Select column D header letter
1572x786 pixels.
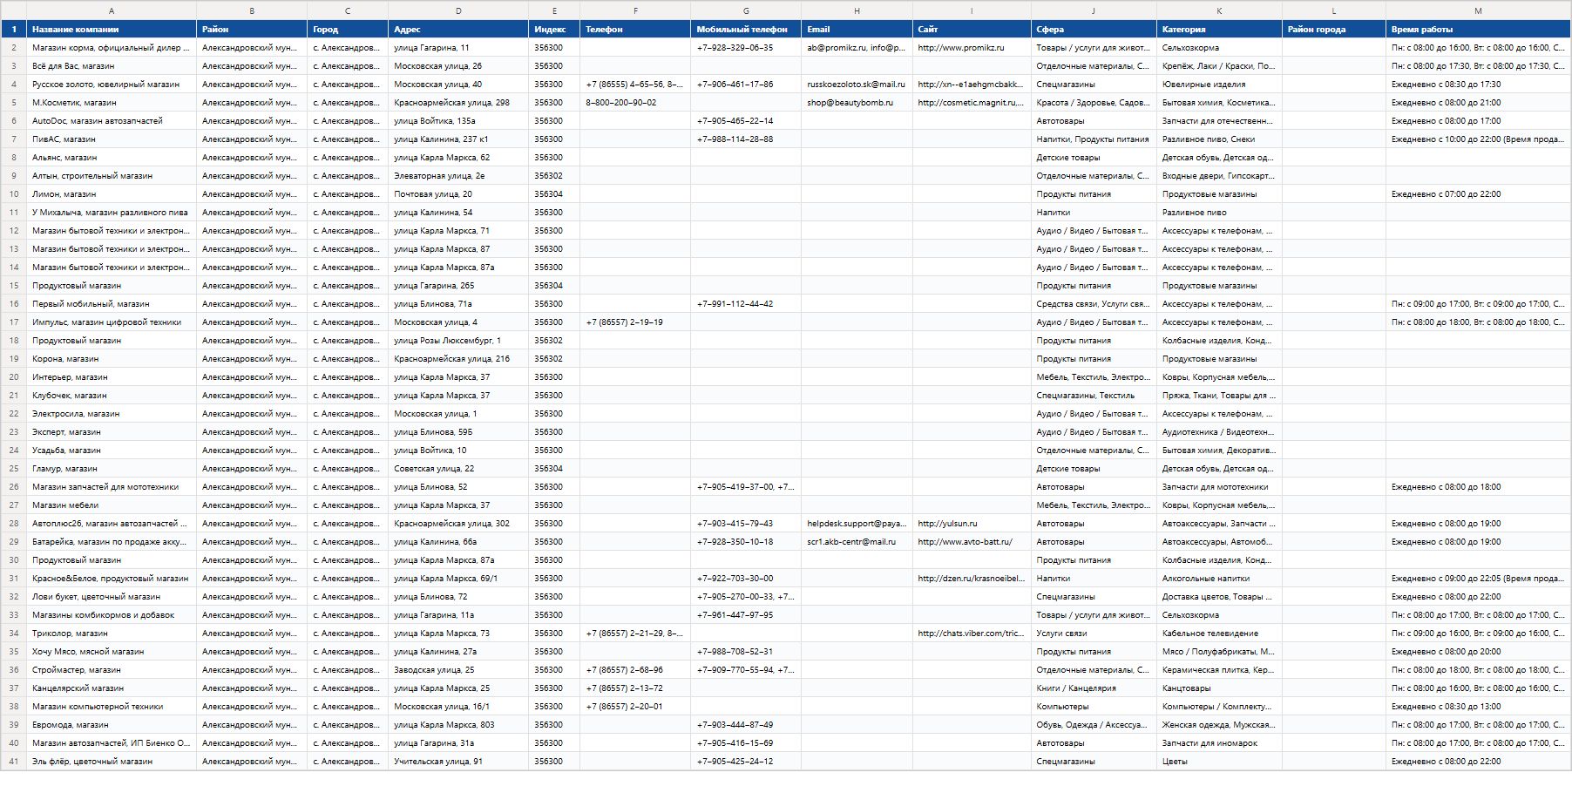pos(458,11)
